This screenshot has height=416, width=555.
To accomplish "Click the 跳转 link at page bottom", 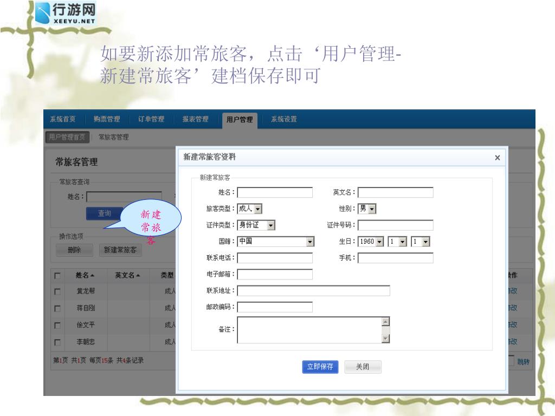I will pyautogui.click(x=523, y=361).
